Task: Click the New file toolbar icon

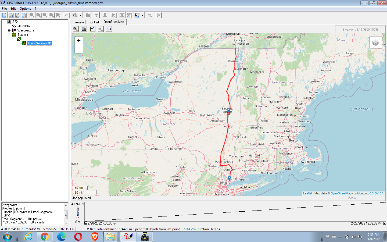Action: click(4, 15)
